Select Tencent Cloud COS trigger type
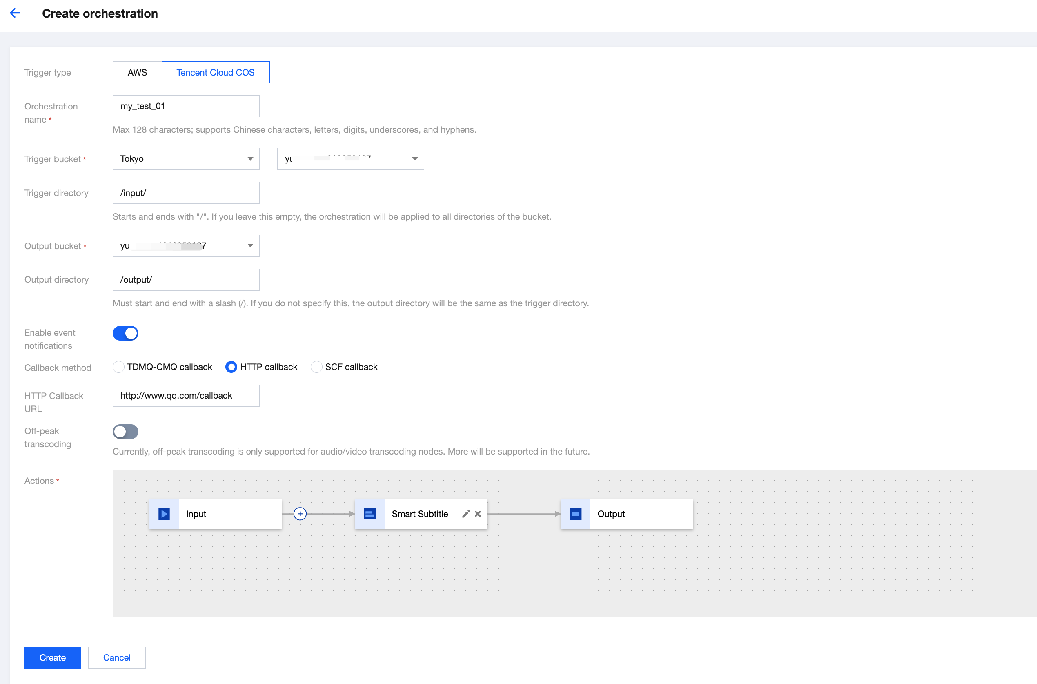Image resolution: width=1037 pixels, height=684 pixels. tap(216, 72)
